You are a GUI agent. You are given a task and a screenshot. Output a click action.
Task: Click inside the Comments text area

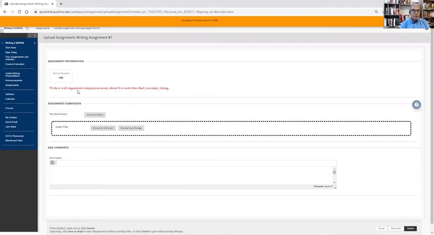(x=191, y=175)
